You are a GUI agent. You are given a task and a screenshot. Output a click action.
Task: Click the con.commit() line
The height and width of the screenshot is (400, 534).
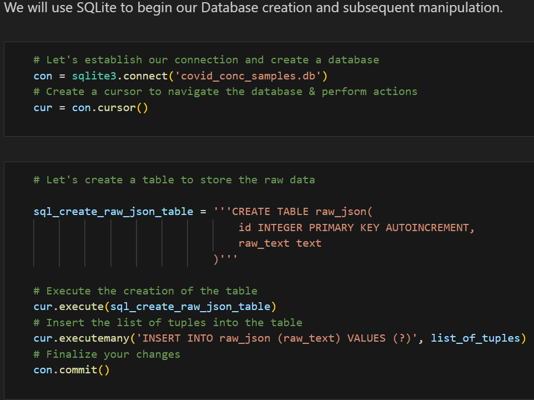click(x=71, y=369)
